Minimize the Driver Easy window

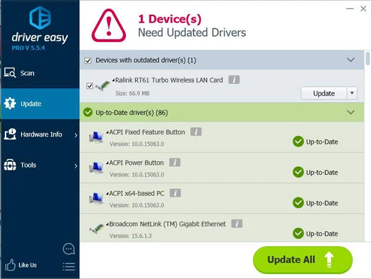pyautogui.click(x=350, y=9)
